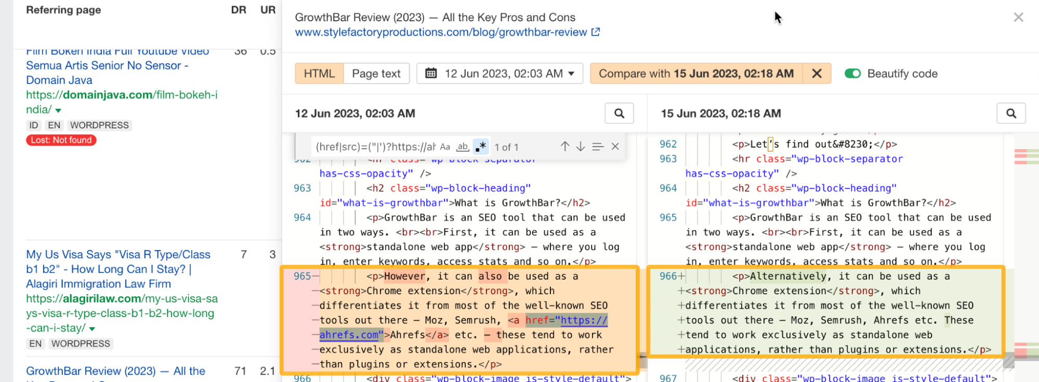Screen dimensions: 1039x382
Task: Click line number 966 in right diff
Action: tap(668, 276)
